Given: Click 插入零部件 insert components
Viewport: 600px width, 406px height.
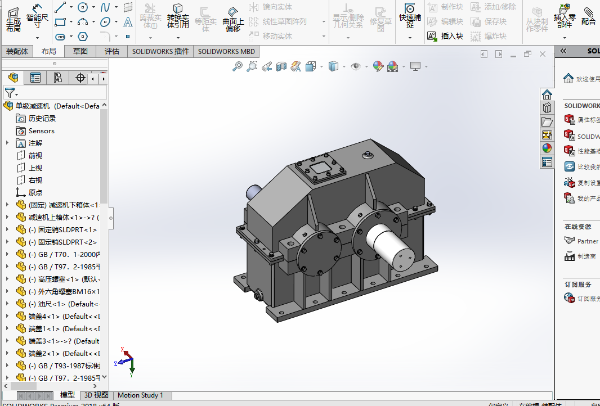Looking at the screenshot, I should click(565, 16).
